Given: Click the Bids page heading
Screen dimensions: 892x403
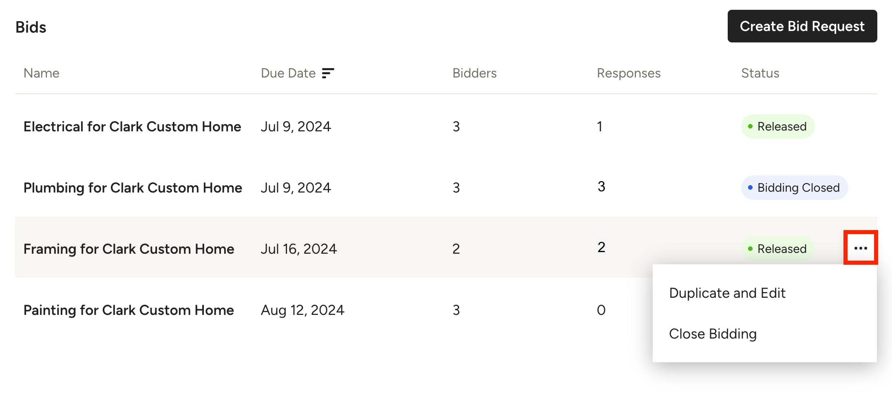Looking at the screenshot, I should point(31,27).
